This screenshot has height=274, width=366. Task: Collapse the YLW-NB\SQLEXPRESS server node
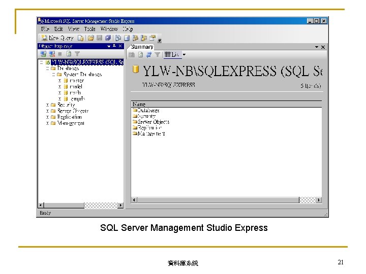41,62
